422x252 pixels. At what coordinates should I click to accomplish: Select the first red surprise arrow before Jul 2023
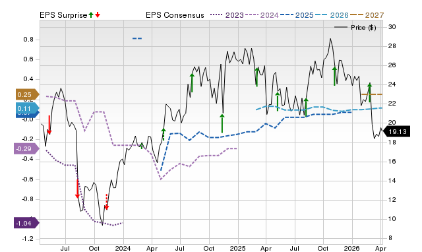tap(49, 125)
